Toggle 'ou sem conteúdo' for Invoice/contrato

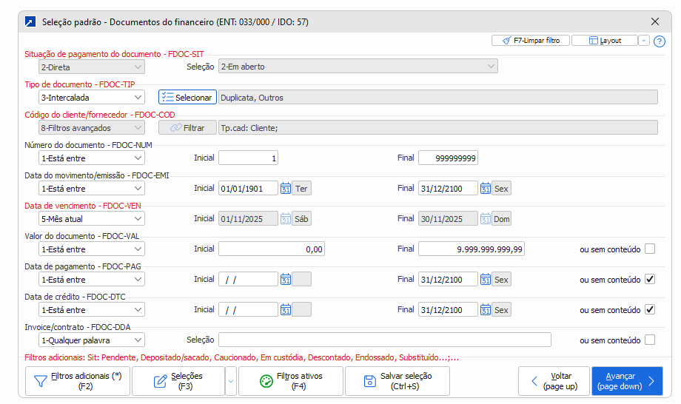point(650,340)
